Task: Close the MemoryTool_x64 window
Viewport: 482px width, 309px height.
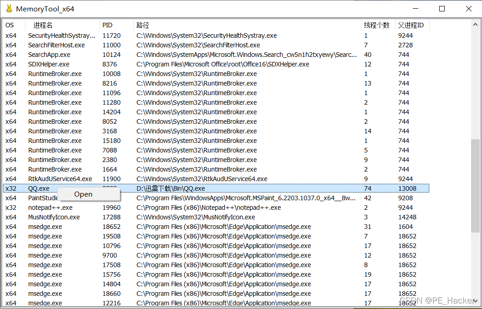Action: tap(469, 9)
